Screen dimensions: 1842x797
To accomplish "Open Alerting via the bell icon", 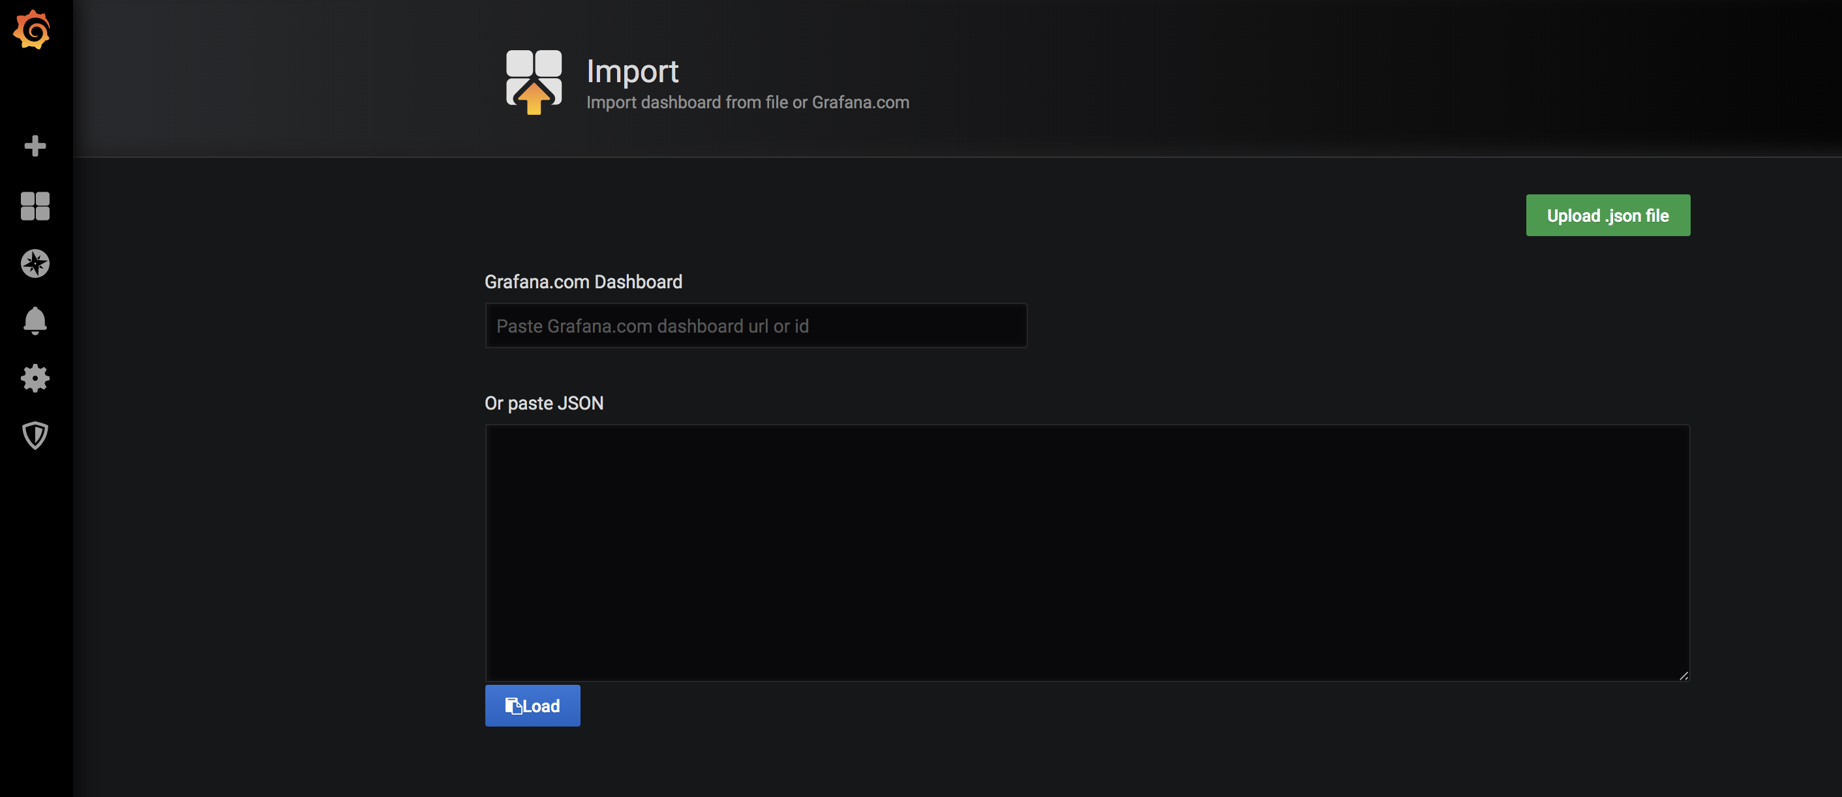I will [x=35, y=321].
